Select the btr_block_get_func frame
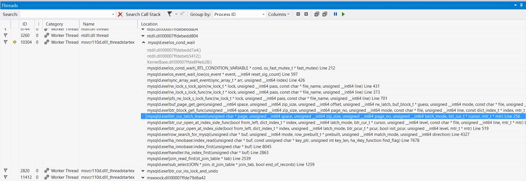The height and width of the screenshot is (181, 526). pyautogui.click(x=336, y=110)
